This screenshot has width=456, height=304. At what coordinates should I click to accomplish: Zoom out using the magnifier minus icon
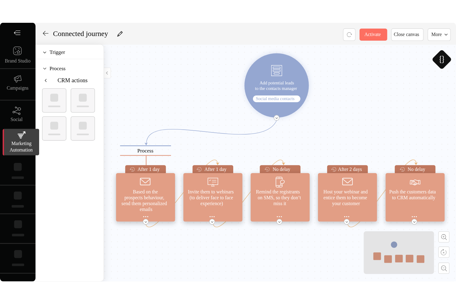click(x=444, y=268)
